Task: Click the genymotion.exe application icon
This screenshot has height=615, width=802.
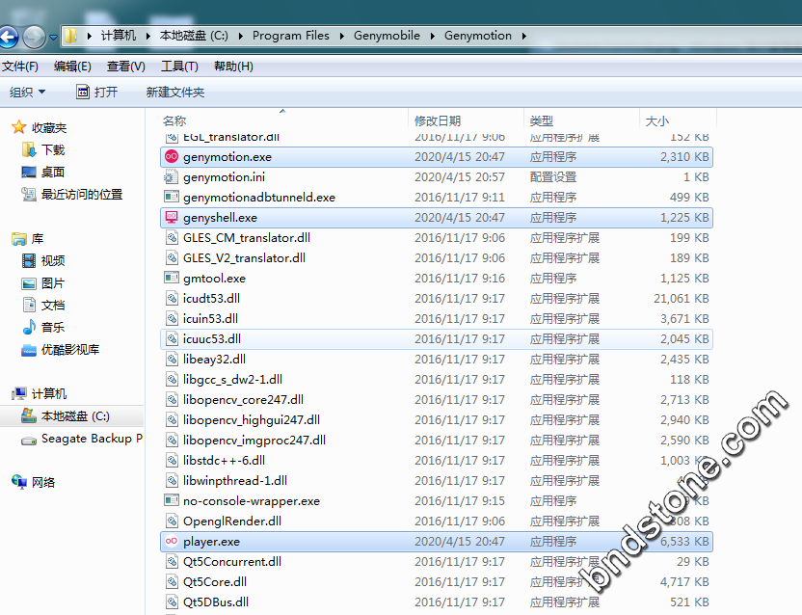Action: click(172, 156)
